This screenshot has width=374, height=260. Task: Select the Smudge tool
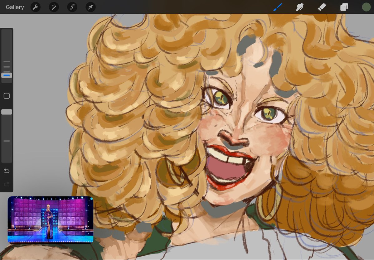299,7
